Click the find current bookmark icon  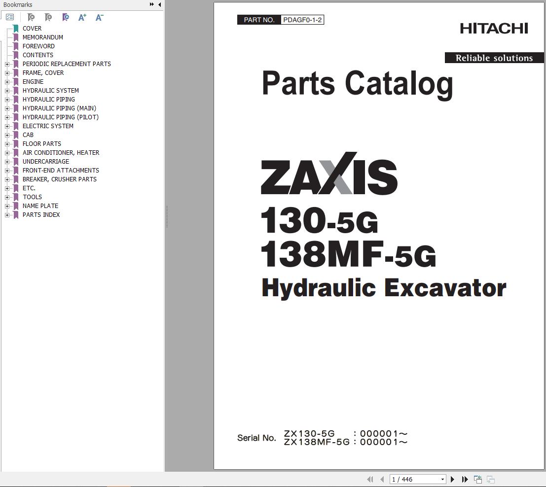66,17
